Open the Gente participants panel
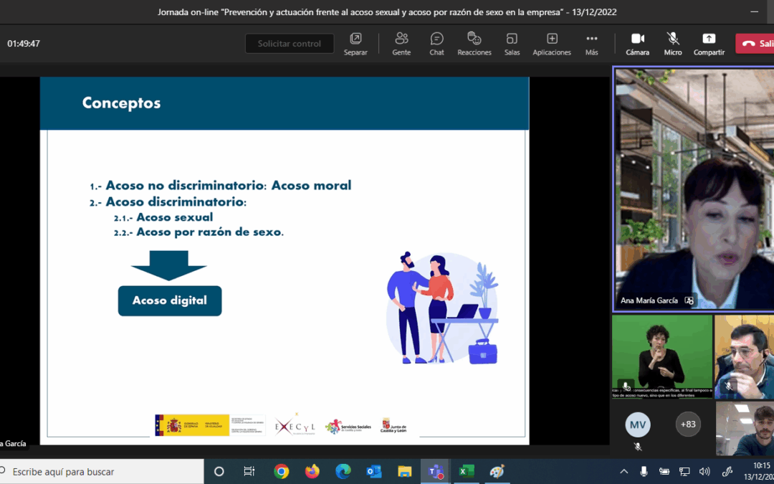Screen dimensions: 774x484 (x=401, y=44)
